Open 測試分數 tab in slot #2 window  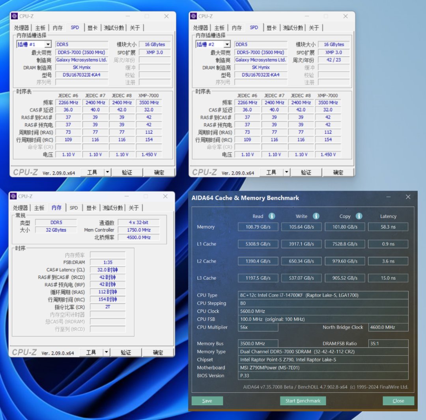point(293,28)
